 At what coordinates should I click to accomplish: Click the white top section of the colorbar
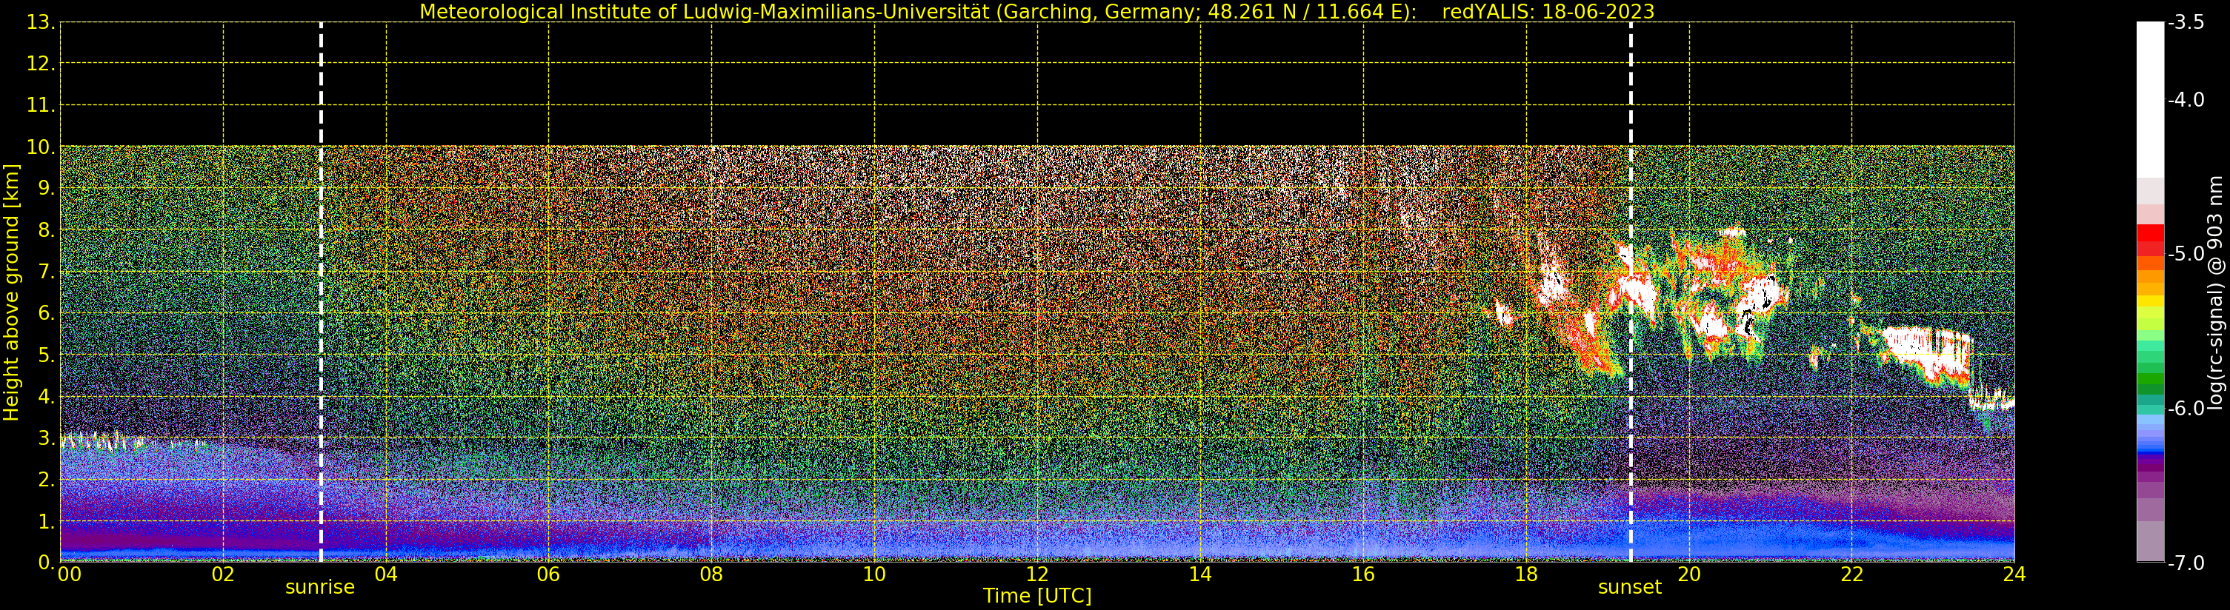2150,99
